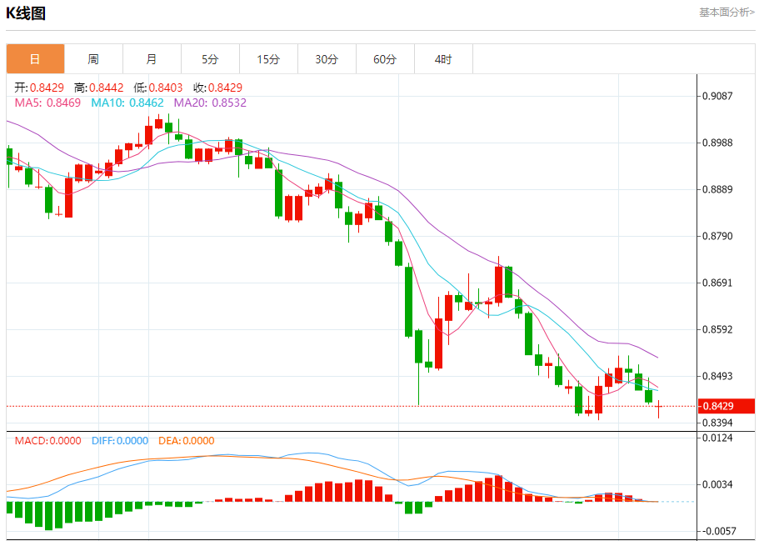
Task: Open the 15分 interval tab
Action: point(268,59)
